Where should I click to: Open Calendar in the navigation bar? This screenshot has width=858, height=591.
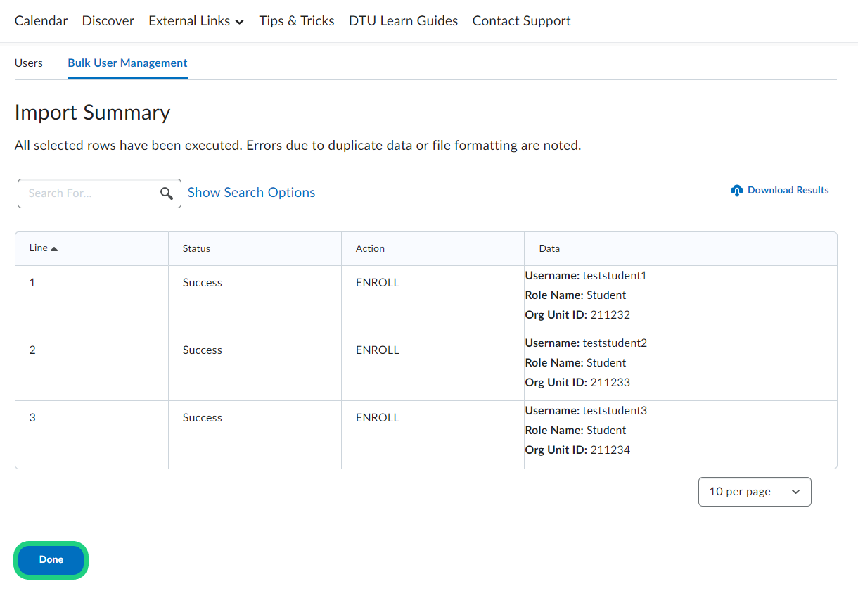[41, 21]
